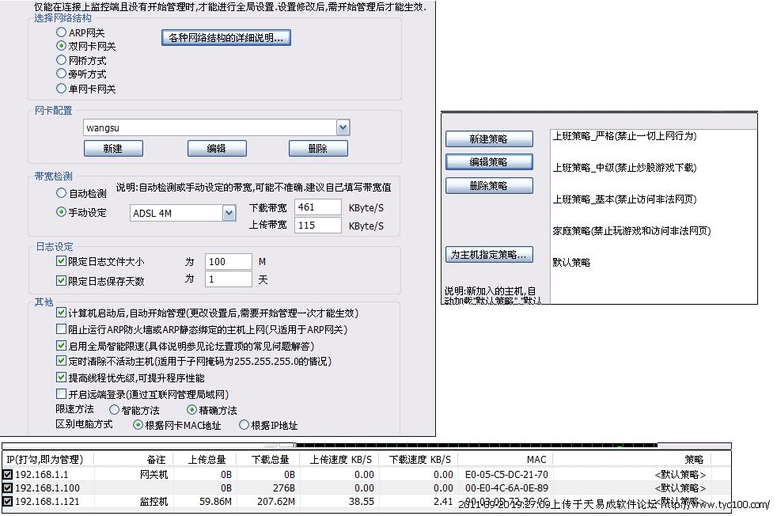Click the 新建策略 button
Image resolution: width=777 pixels, height=516 pixels.
tap(488, 139)
